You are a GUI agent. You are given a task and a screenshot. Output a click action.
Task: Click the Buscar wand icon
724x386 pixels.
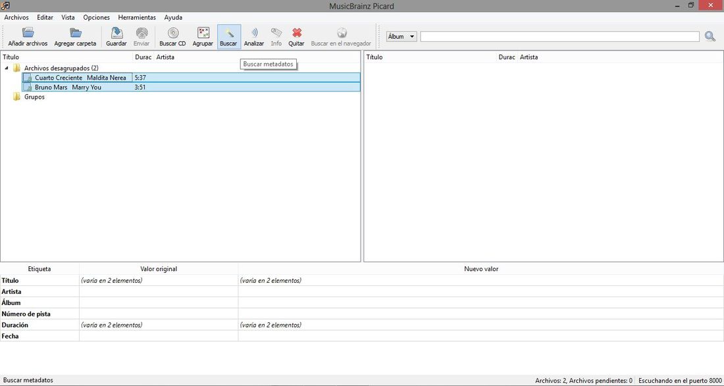pyautogui.click(x=228, y=33)
